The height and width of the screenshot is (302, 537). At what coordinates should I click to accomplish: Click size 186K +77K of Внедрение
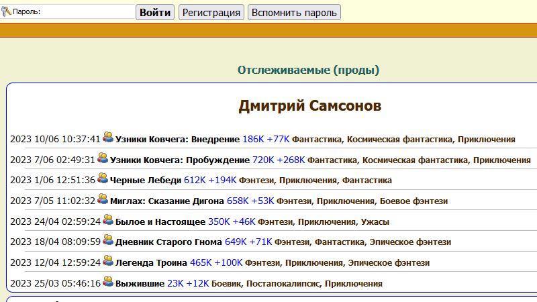click(x=266, y=140)
